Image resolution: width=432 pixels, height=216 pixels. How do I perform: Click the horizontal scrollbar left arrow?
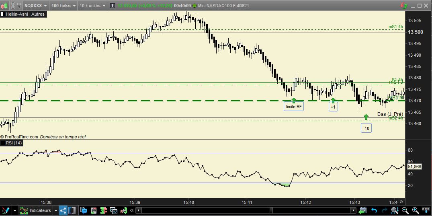[x=139, y=211]
